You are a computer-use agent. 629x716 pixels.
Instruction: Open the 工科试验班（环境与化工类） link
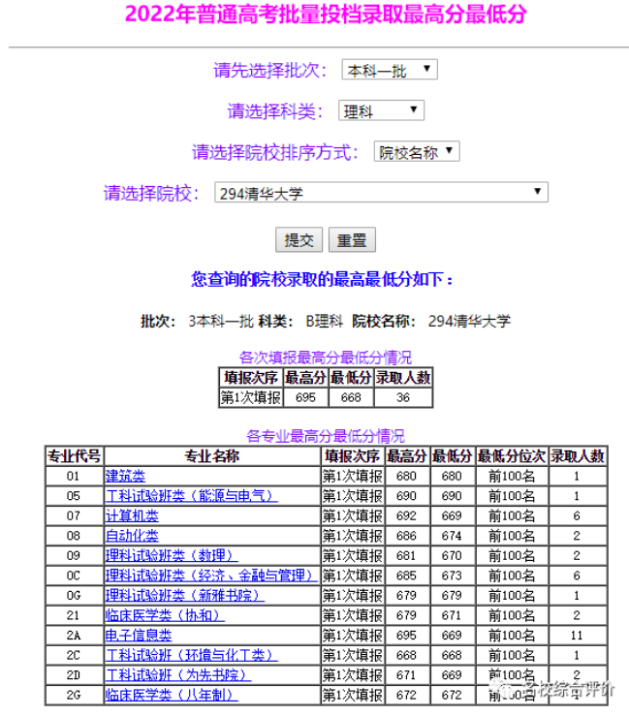(x=191, y=655)
